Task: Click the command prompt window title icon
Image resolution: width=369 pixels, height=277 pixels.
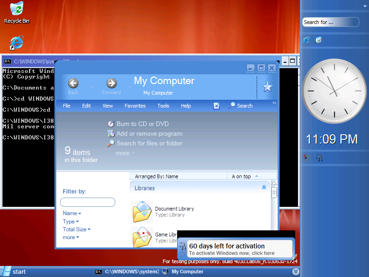Action: (7, 61)
